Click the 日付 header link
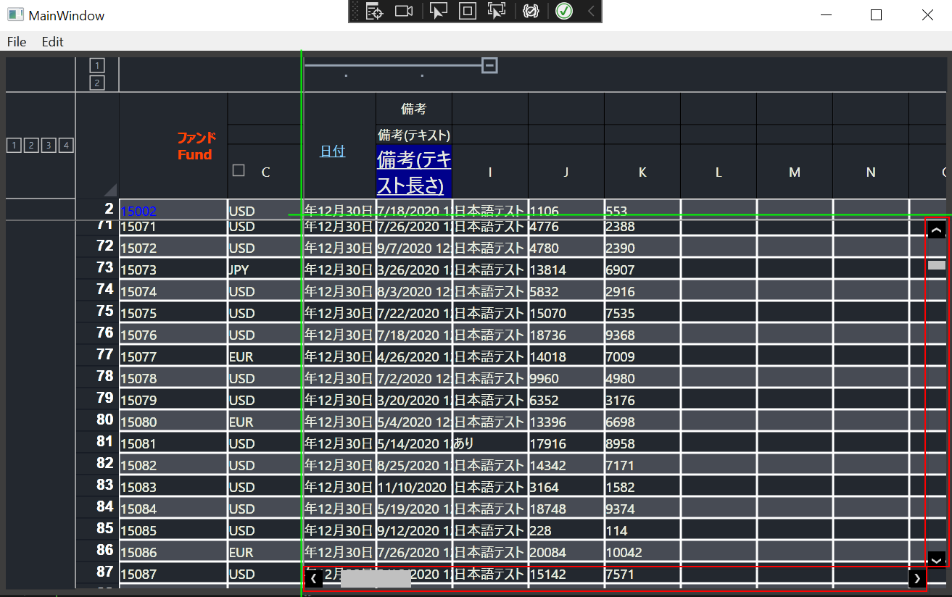This screenshot has width=952, height=597. 333,151
